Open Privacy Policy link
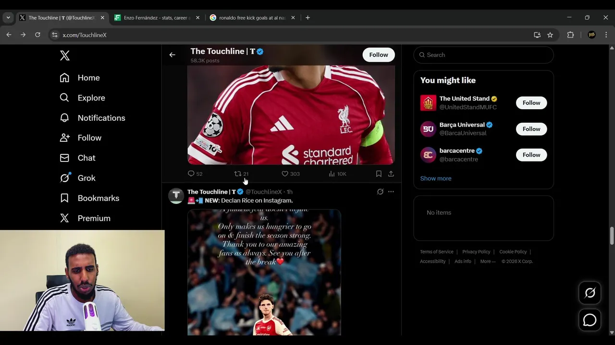615x345 pixels. coord(476,252)
